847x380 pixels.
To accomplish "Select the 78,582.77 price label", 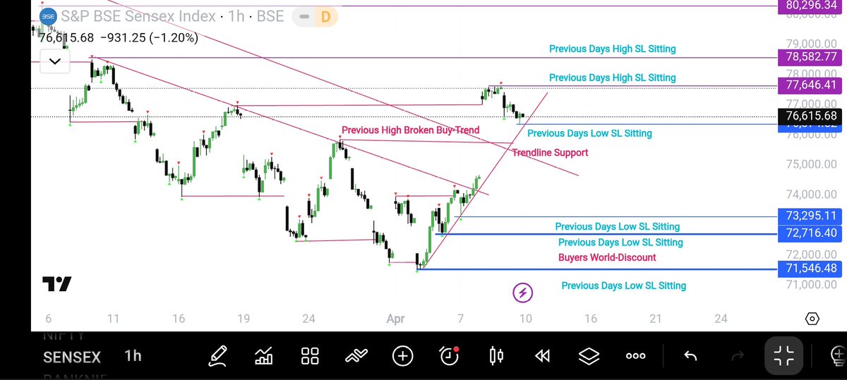I will (811, 57).
